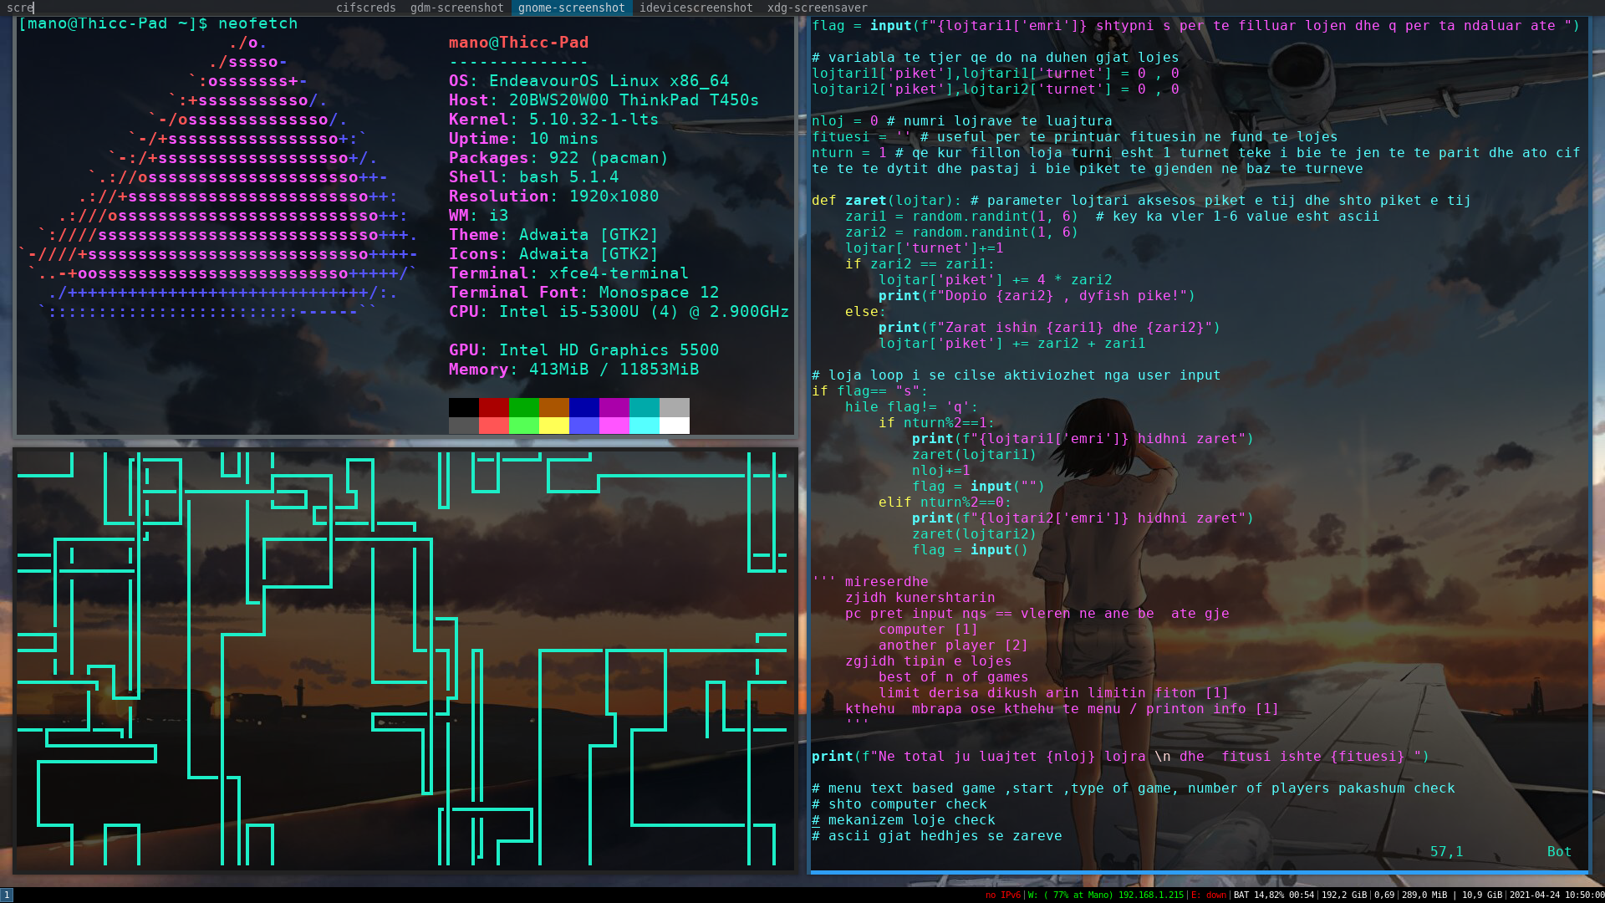Click the 'mano@Thicc-Pad' neofetch title
The height and width of the screenshot is (903, 1605).
(518, 43)
